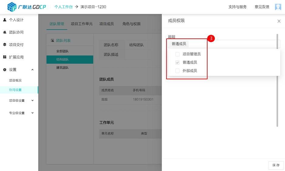The height and width of the screenshot is (171, 285).
Task: Check the 项目管理员 checkbox
Action: (177, 54)
